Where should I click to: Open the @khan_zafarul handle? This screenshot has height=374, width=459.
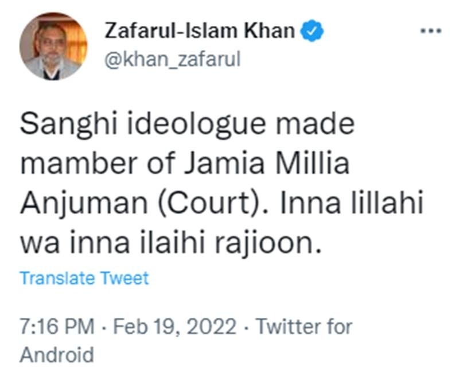171,59
